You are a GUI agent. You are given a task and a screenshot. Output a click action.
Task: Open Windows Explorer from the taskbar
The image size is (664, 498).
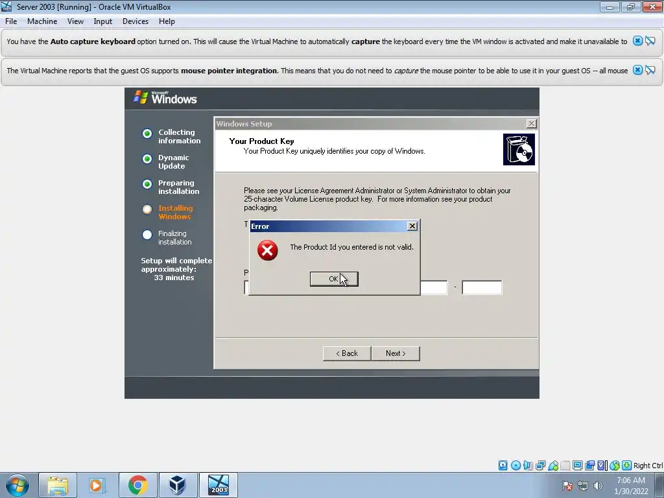pyautogui.click(x=58, y=485)
